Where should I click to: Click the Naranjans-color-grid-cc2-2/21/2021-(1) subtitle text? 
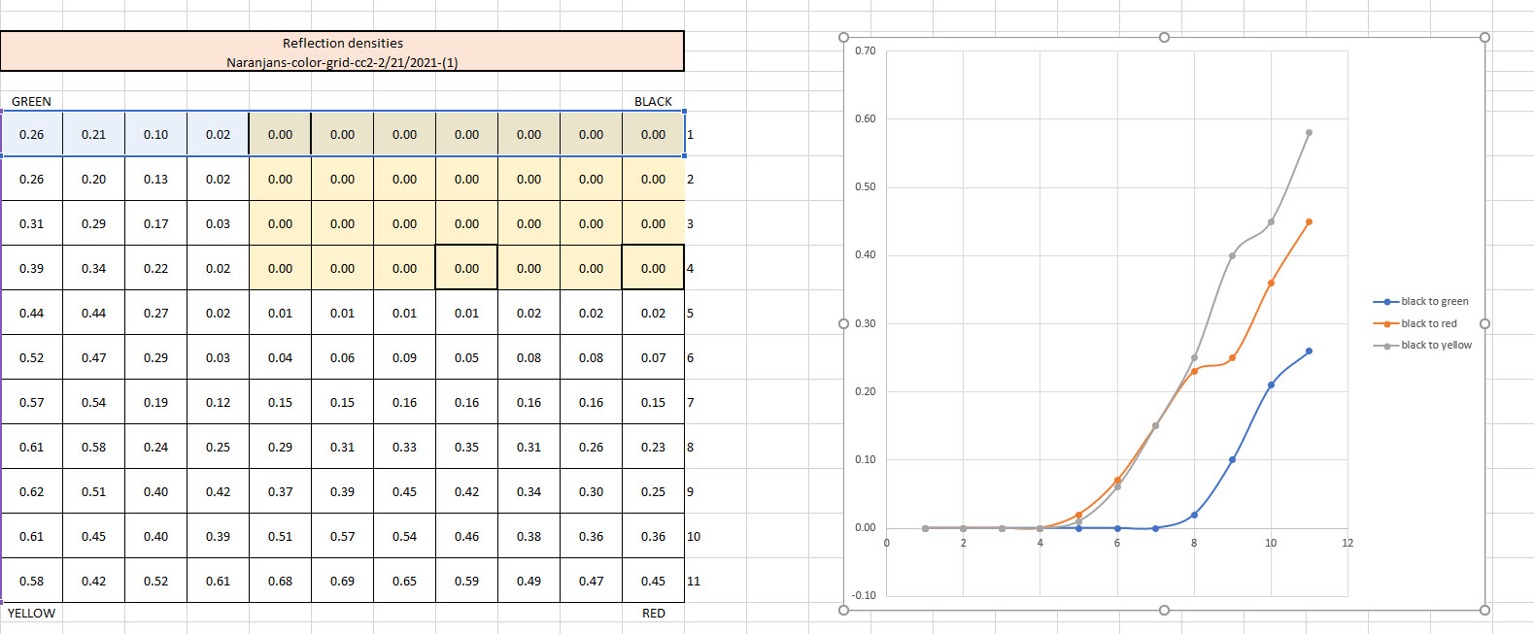point(342,62)
